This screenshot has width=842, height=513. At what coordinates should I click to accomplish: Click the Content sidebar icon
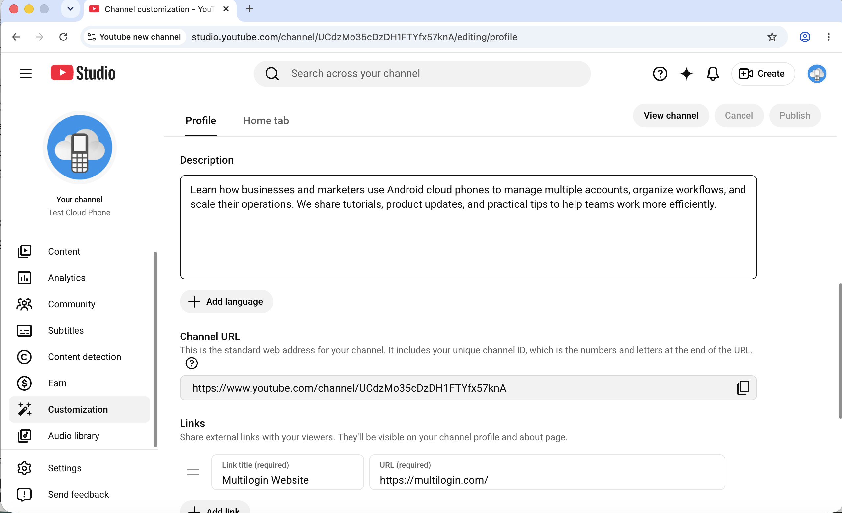click(24, 251)
